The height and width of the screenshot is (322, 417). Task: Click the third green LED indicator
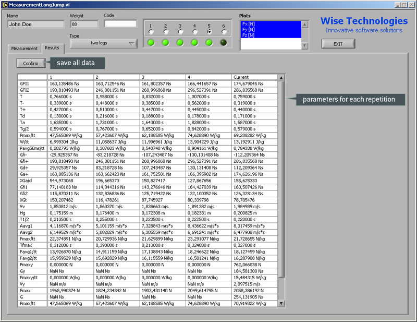pos(180,43)
